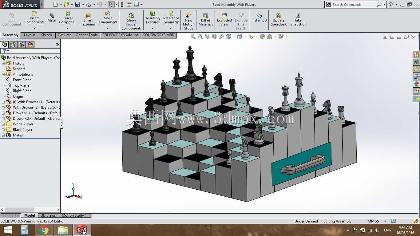Open the Render Tools tab

87,35
